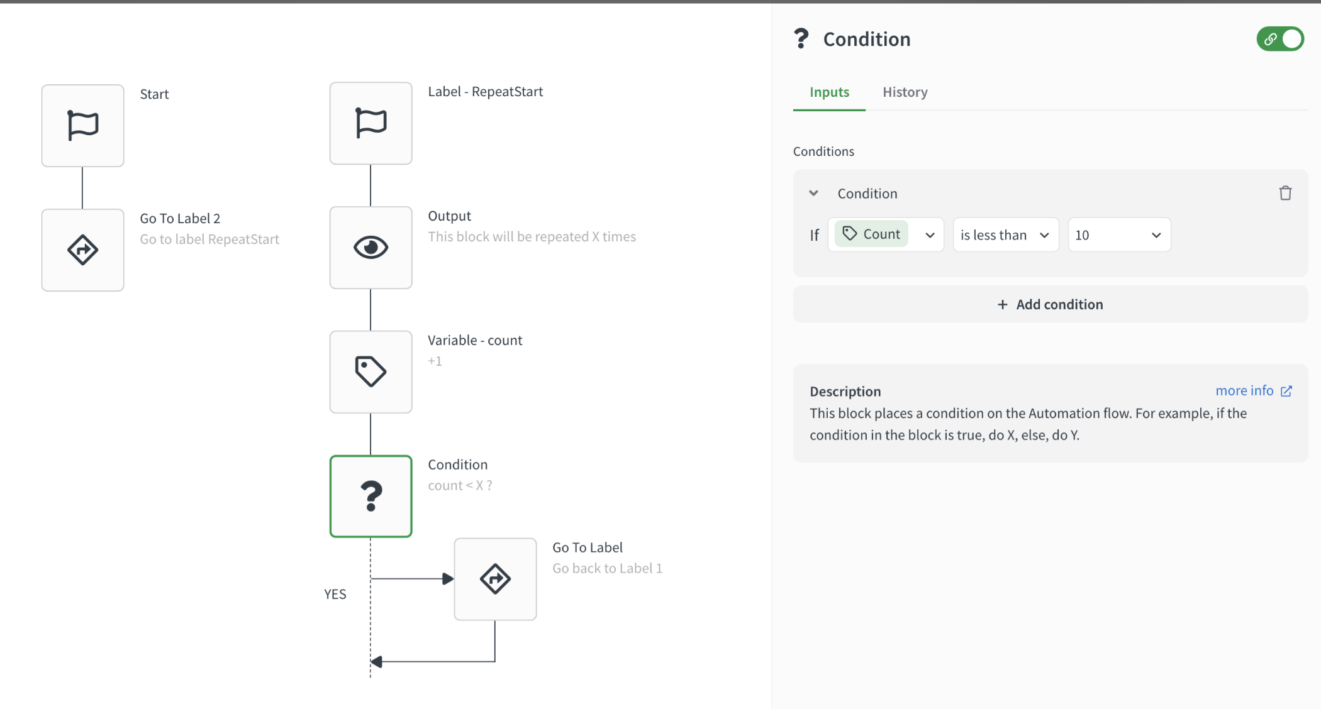
Task: Select the Variable count tag block
Action: point(371,371)
